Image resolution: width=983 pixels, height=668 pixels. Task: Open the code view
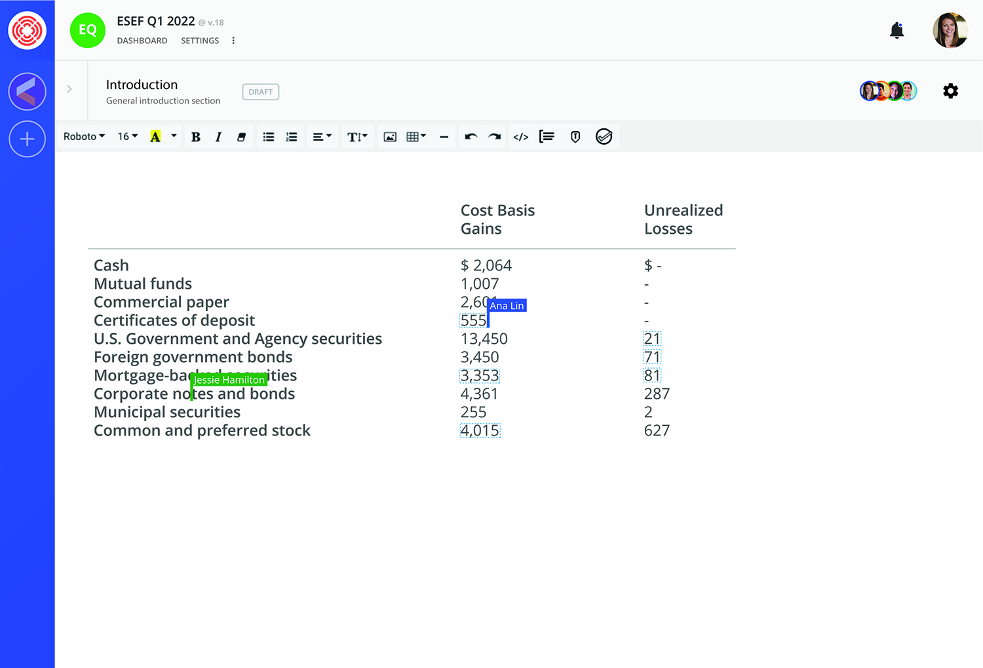pos(521,137)
